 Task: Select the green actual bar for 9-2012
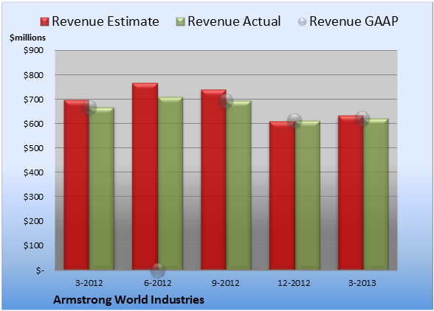click(238, 185)
